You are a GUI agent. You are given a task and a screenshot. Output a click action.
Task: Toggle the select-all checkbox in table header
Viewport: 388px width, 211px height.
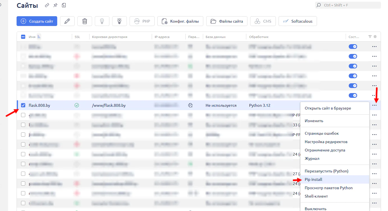pyautogui.click(x=23, y=37)
